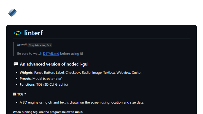The height and width of the screenshot is (114, 203).
Task: Click the speech bubble icon before the subtitle
Action: tap(16, 64)
